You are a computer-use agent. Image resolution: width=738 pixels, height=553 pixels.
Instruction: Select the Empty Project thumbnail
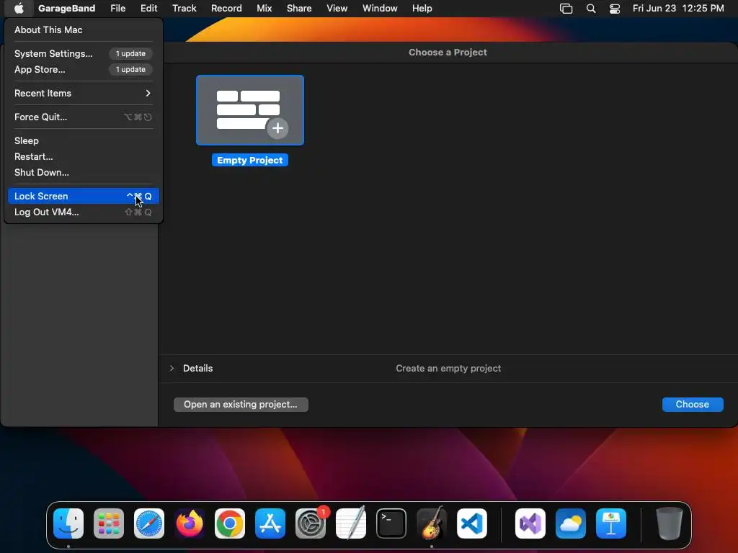250,110
